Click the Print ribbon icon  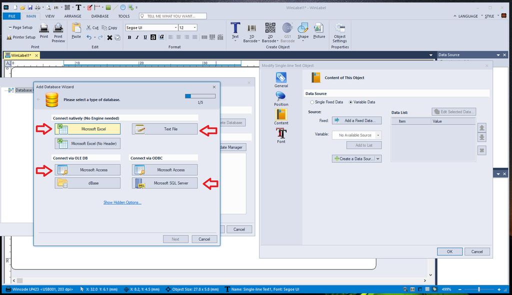[x=44, y=31]
